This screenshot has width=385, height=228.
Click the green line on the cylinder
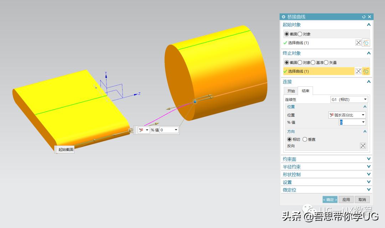coord(214,40)
